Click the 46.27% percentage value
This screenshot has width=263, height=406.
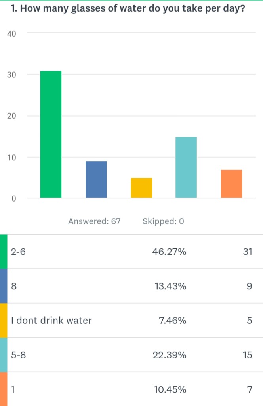tap(169, 252)
